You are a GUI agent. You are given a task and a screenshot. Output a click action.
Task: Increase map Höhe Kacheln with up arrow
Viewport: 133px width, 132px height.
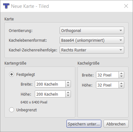click(x=68, y=92)
